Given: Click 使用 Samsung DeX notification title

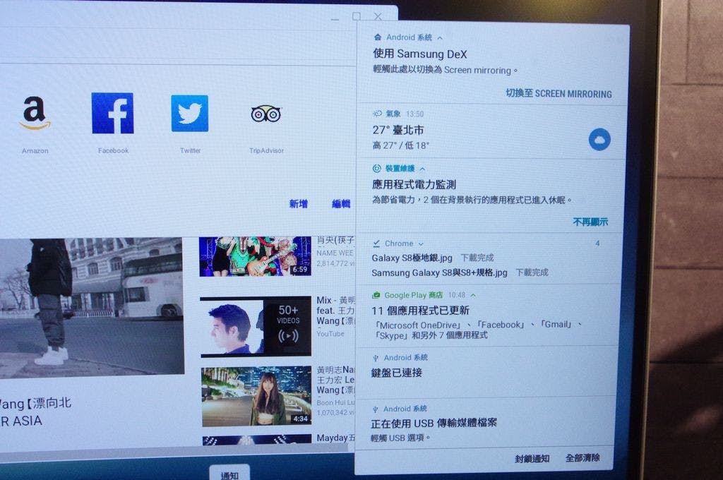Looking at the screenshot, I should pos(419,54).
